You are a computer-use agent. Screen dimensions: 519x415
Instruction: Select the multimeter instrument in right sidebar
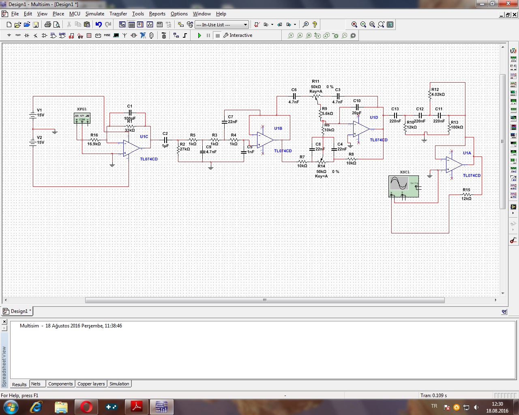coord(513,51)
